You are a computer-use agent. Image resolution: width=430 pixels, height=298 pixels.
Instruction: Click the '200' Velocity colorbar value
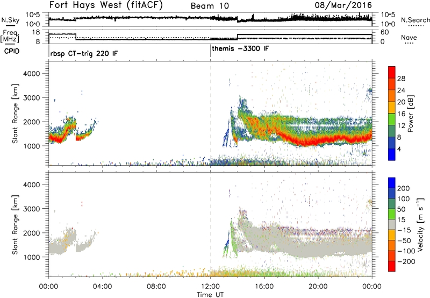(404, 188)
